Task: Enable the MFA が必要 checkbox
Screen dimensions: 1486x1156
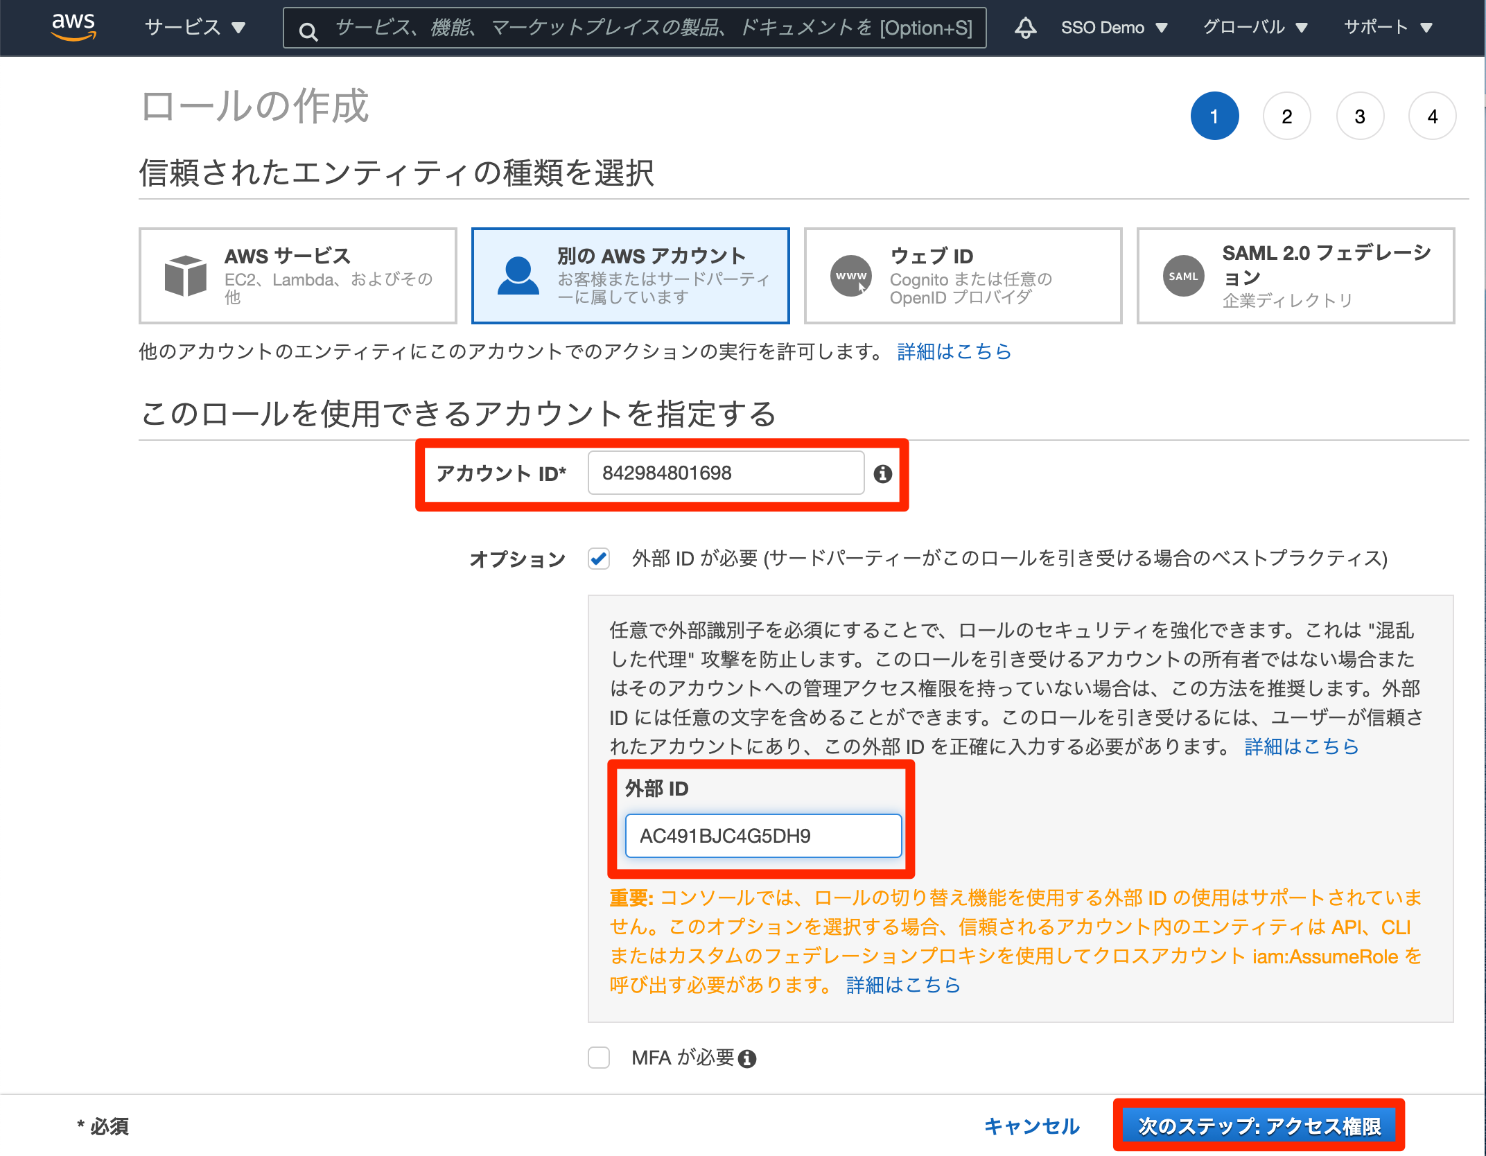Action: coord(599,1058)
